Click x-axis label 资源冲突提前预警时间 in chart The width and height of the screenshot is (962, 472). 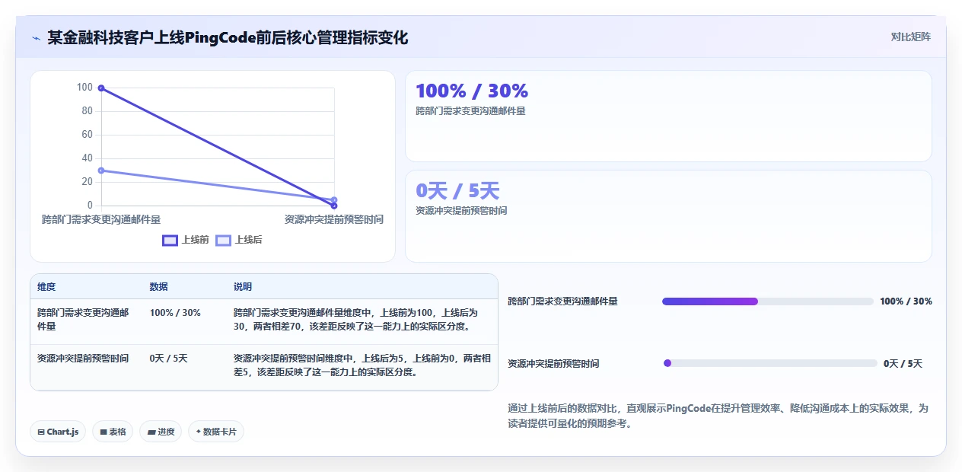(x=334, y=219)
